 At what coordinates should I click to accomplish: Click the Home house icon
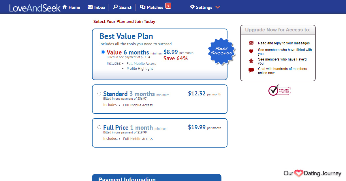65,7
